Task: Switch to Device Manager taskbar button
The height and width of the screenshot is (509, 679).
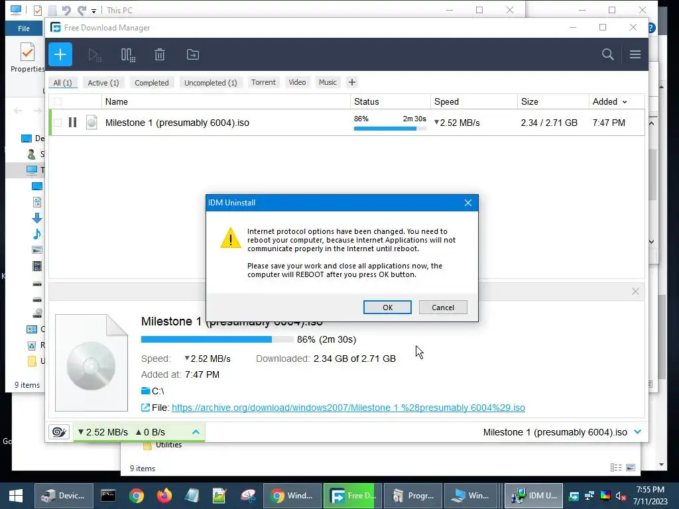Action: 64,496
